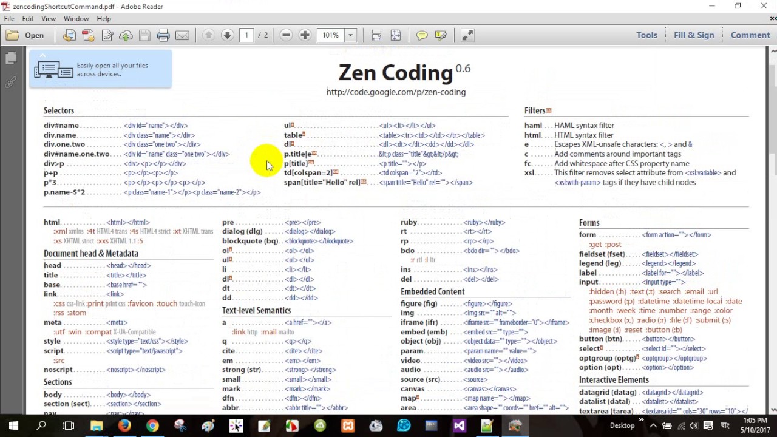Open attachments paperclip panel in sidebar

click(11, 82)
